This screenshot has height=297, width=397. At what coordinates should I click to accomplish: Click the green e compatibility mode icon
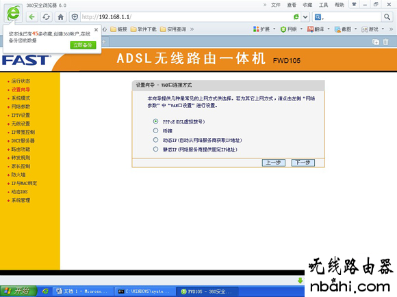pos(296,17)
